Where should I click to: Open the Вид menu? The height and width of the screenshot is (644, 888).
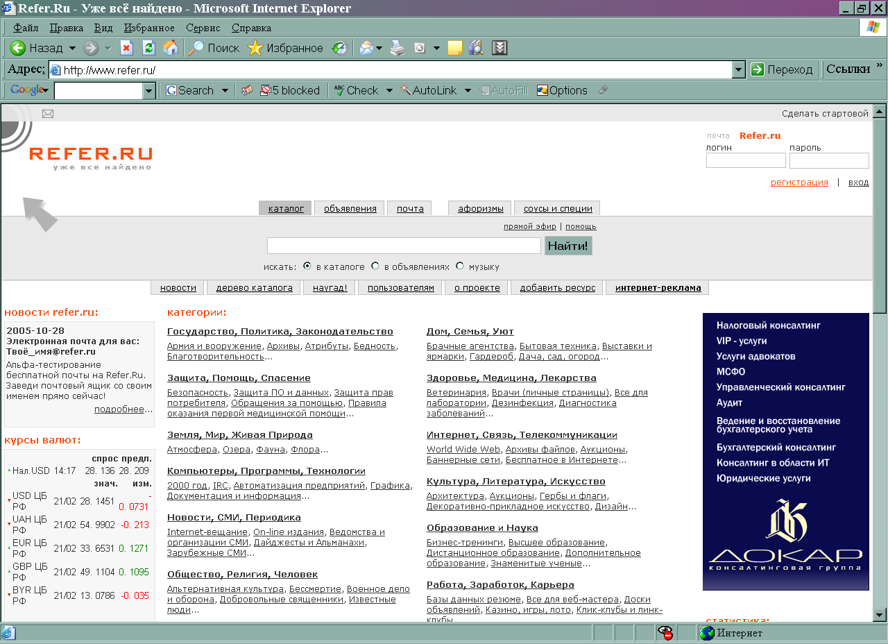(103, 28)
